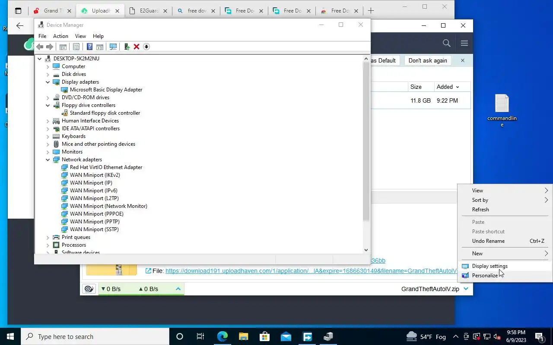This screenshot has width=553, height=345.
Task: Expand the Computer category
Action: (x=48, y=66)
